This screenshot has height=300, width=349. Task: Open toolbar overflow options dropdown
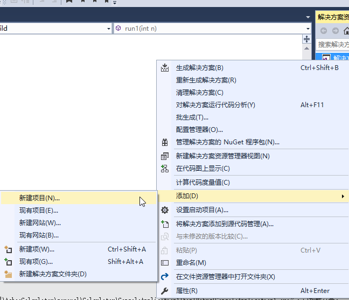click(x=115, y=3)
